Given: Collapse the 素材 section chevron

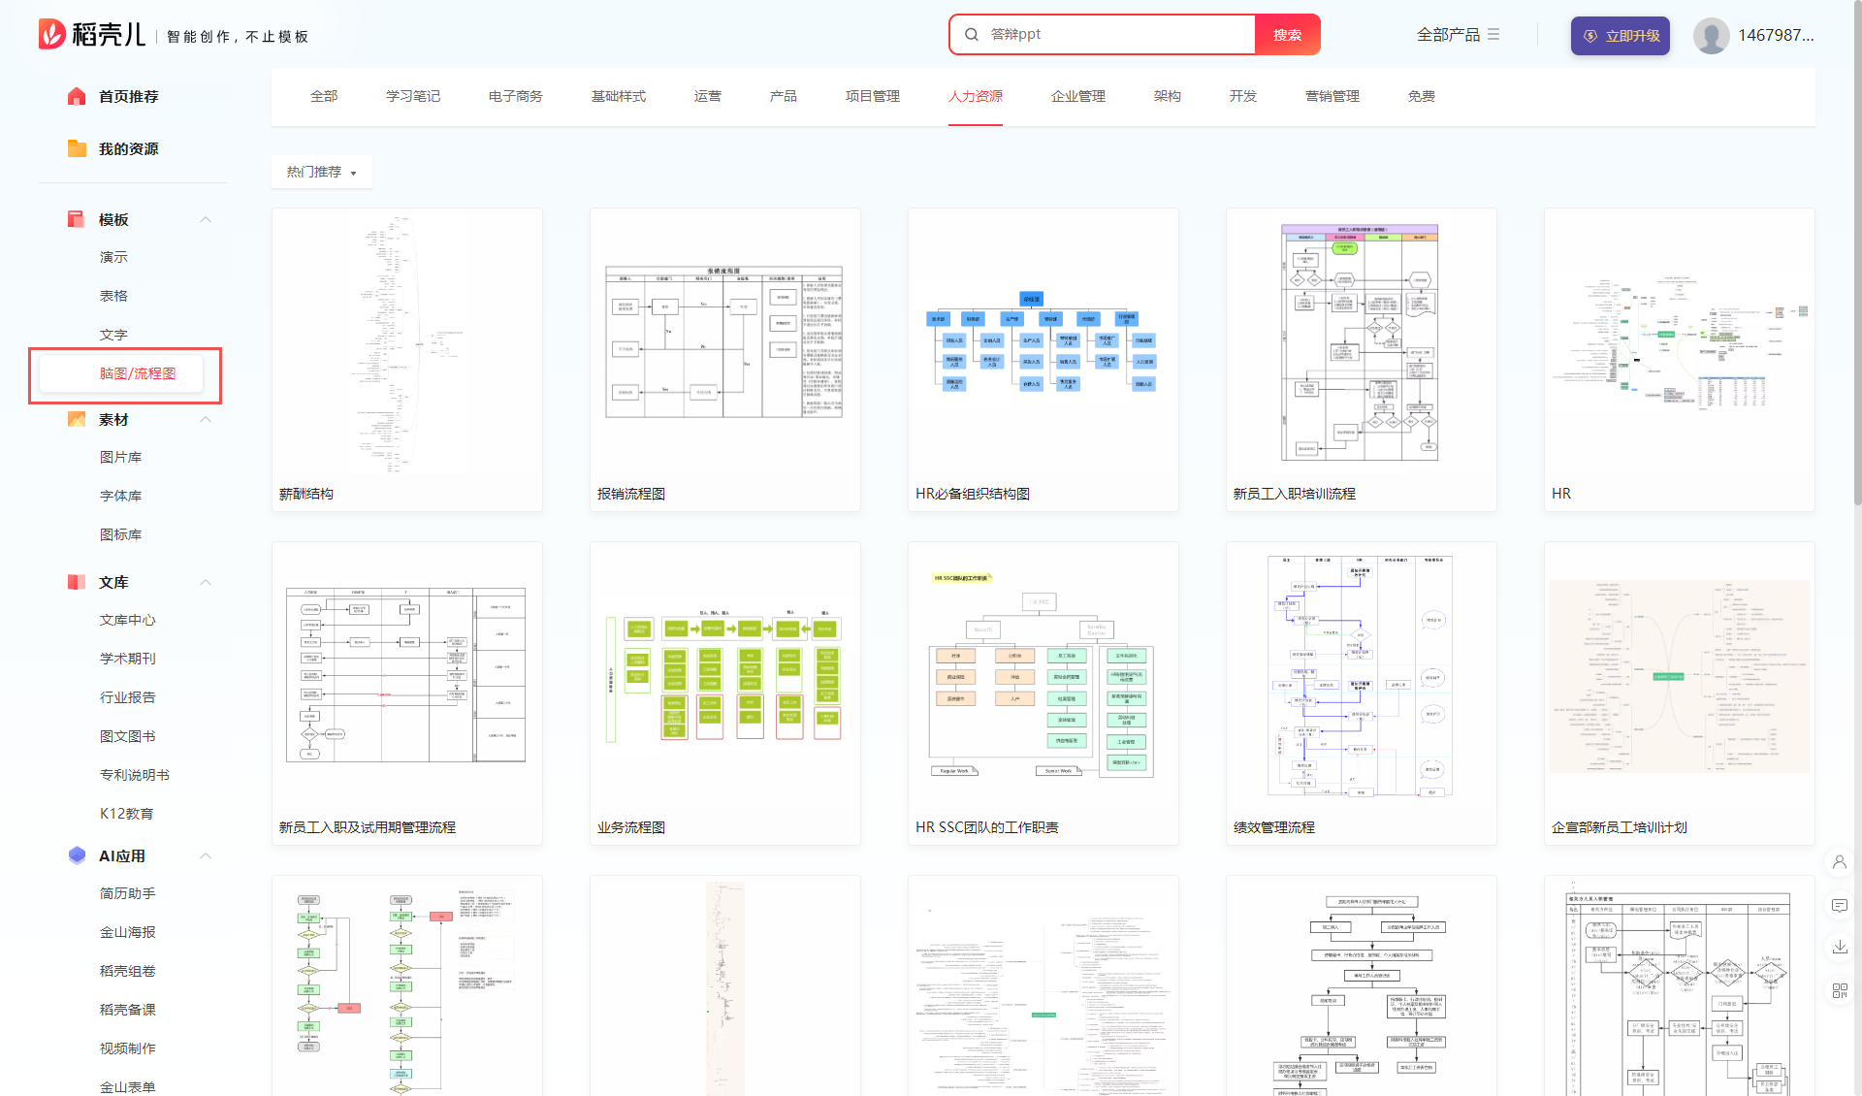Looking at the screenshot, I should [206, 419].
